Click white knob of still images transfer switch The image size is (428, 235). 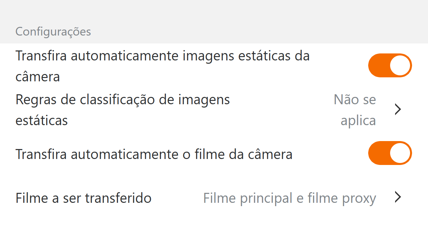click(x=400, y=65)
